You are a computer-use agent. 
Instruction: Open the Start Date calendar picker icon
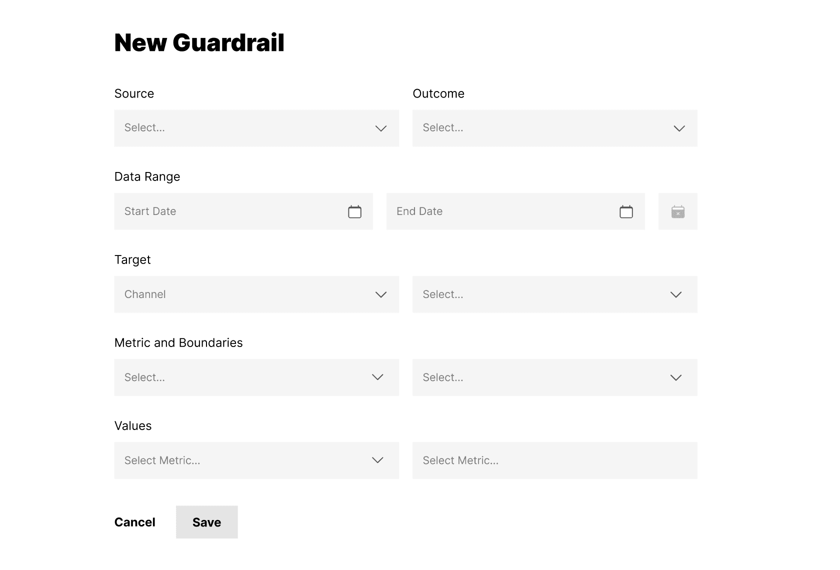click(x=355, y=211)
